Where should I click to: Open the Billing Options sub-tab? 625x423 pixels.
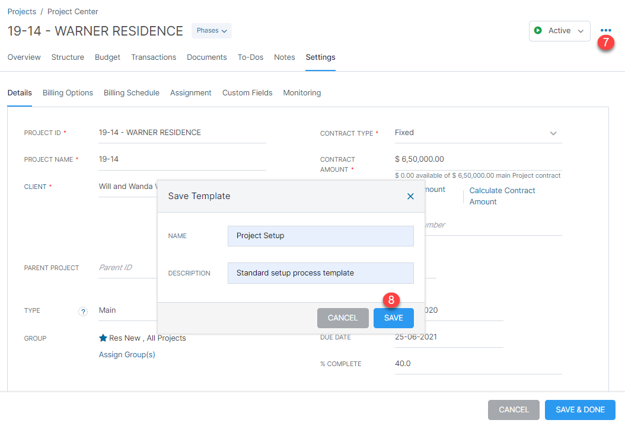68,93
